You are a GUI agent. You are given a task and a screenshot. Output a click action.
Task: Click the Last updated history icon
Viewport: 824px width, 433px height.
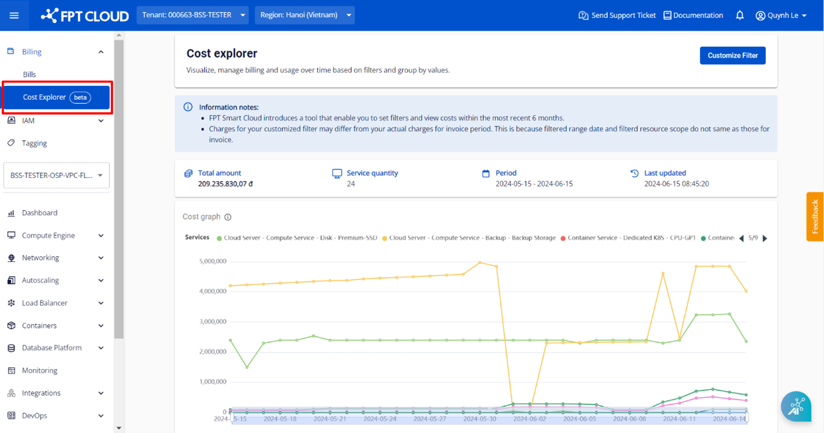click(634, 173)
